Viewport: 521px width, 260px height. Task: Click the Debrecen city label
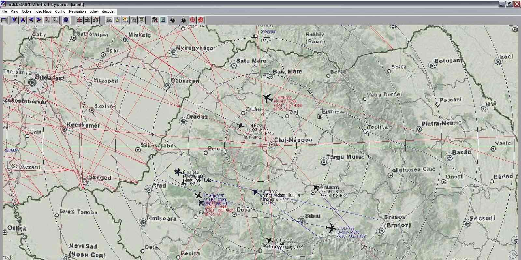coord(185,81)
